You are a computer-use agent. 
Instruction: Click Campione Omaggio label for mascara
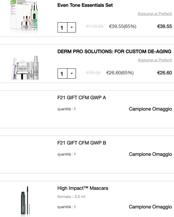[150, 207]
